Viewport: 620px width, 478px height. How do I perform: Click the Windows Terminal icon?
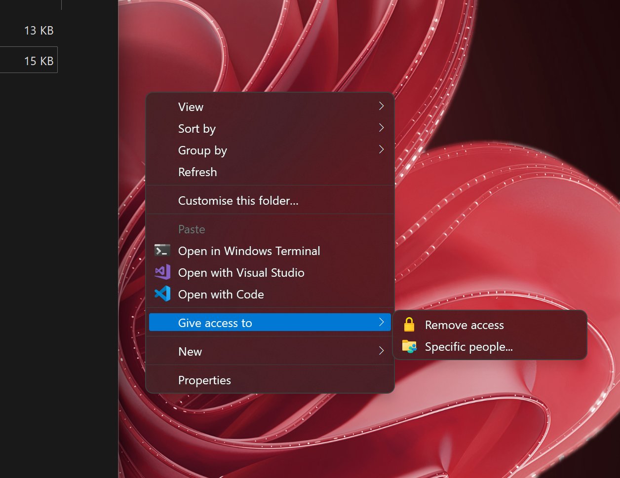[x=162, y=250]
